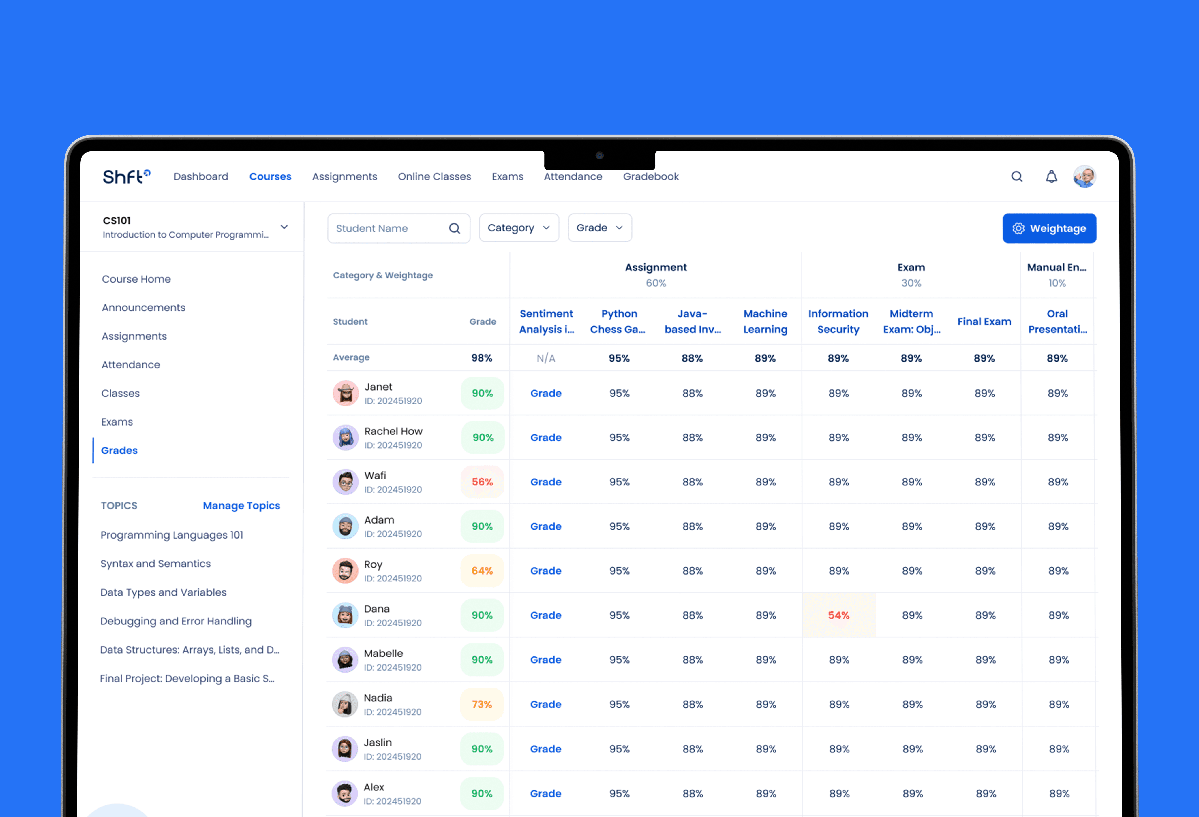Click Grade link in Dana's row
The height and width of the screenshot is (817, 1199).
click(546, 615)
